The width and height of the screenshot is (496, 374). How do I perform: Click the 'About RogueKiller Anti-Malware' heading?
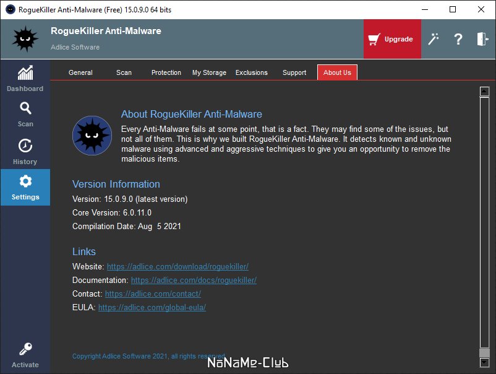tap(191, 114)
